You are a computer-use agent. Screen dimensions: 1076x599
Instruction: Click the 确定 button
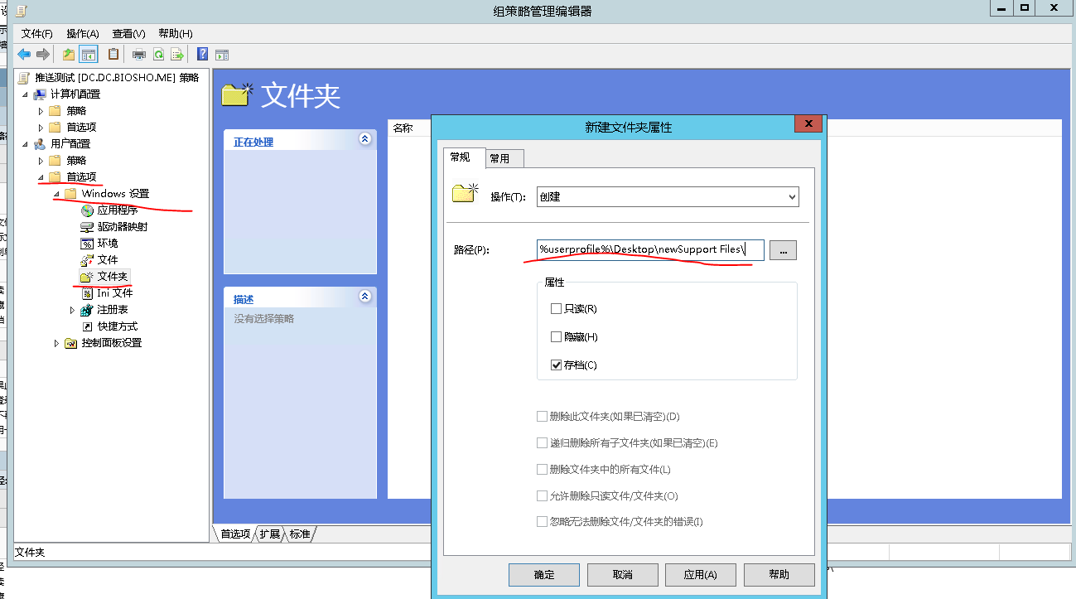click(x=543, y=574)
